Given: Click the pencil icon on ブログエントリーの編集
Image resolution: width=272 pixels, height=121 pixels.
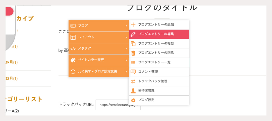Looking at the screenshot, I should (x=133, y=34).
